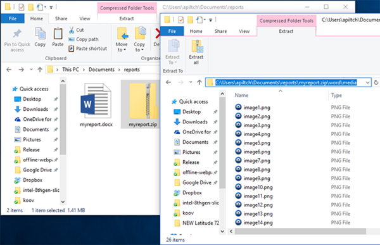380x245 pixels.
Task: Click refresh icon beside the address bar
Action: pos(376,82)
